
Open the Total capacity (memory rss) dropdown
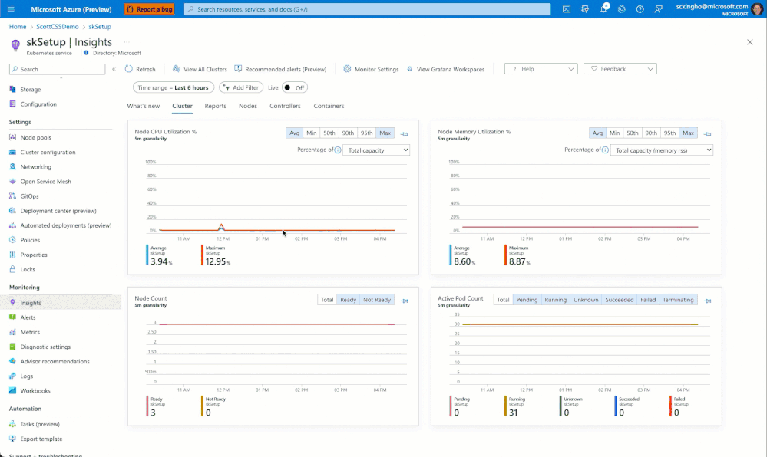tap(662, 150)
